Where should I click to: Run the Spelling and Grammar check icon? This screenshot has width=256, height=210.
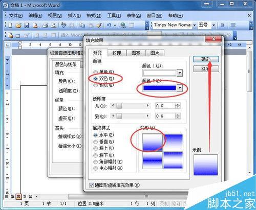click(x=63, y=25)
